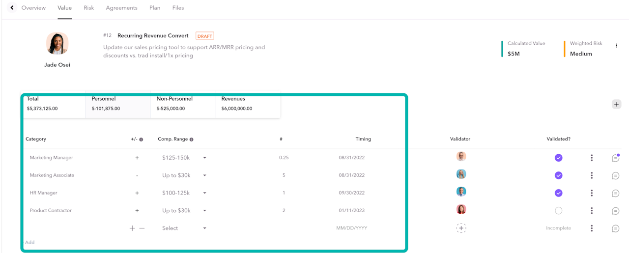Mark the Product Contractor row as validated
This screenshot has height=253, width=629.
click(558, 211)
